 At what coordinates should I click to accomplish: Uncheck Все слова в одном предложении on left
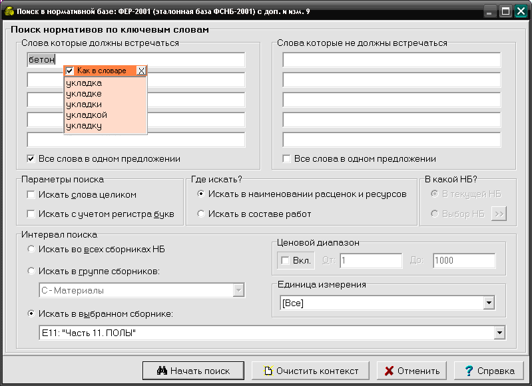31,159
